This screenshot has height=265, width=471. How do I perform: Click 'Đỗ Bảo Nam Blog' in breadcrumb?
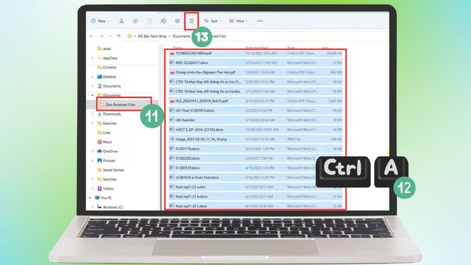(x=152, y=36)
